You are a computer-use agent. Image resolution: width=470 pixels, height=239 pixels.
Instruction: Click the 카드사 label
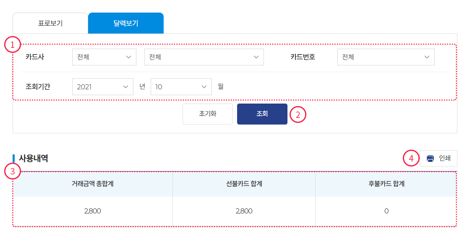point(35,57)
